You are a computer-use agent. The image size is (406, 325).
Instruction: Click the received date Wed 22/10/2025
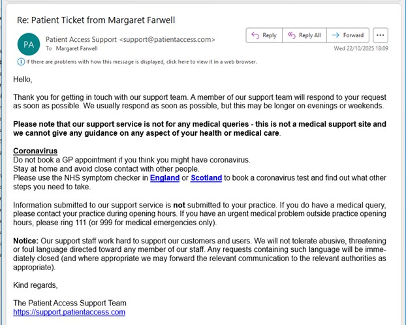pos(361,48)
